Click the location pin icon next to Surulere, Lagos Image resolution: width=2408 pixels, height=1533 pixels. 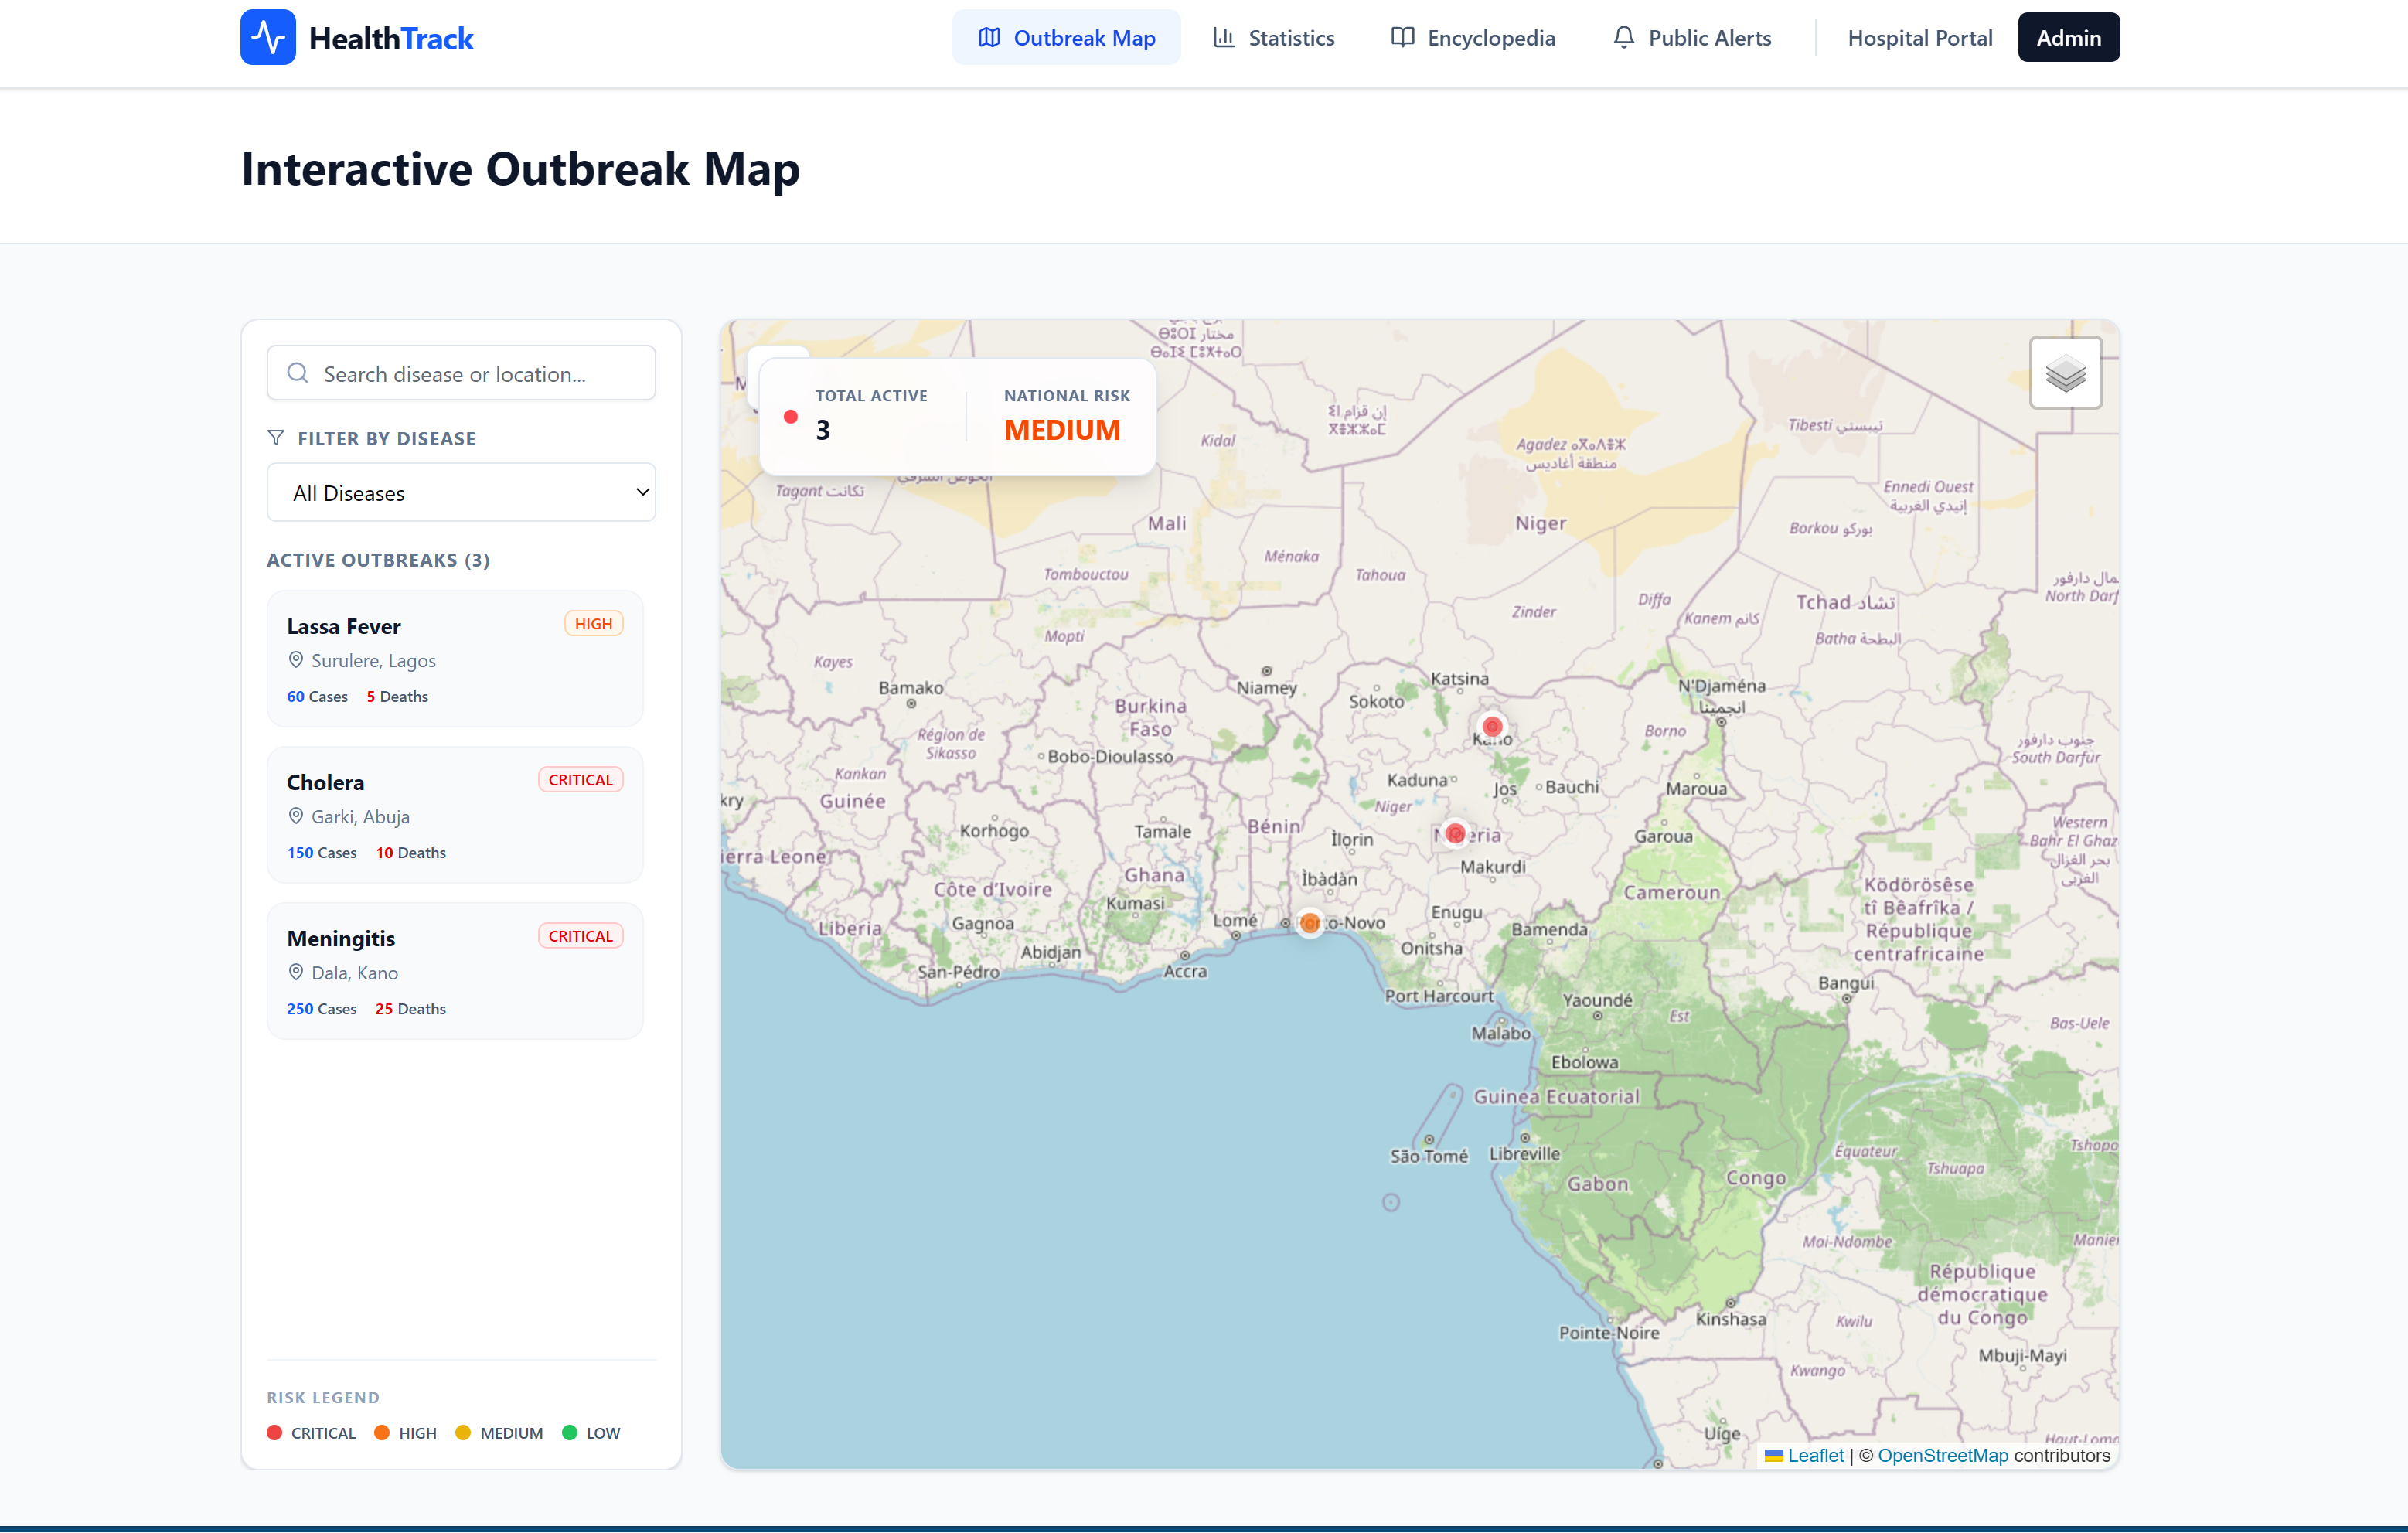tap(296, 660)
